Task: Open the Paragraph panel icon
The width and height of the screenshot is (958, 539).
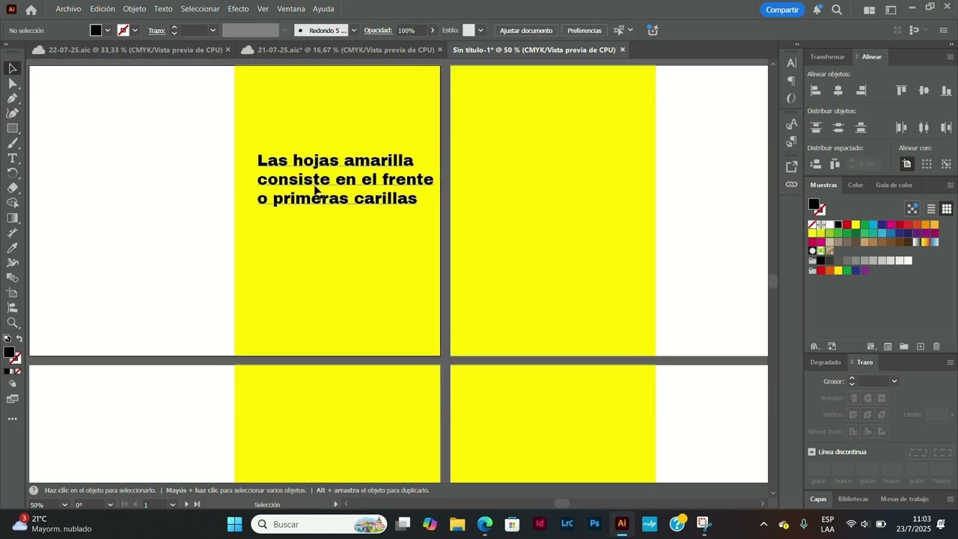Action: click(791, 80)
